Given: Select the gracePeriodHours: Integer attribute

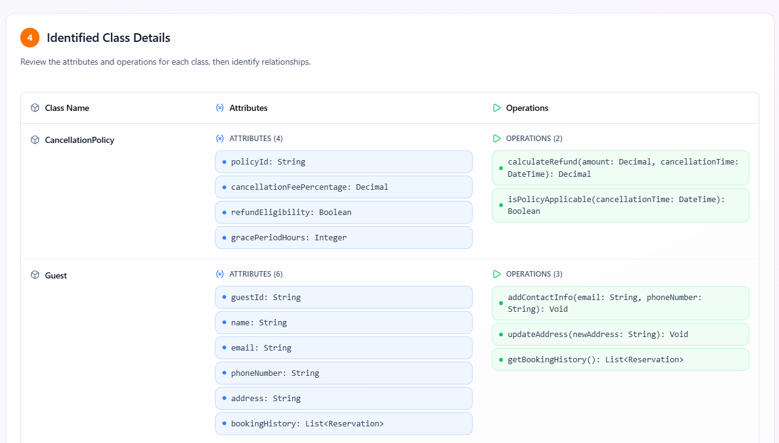Looking at the screenshot, I should [343, 238].
